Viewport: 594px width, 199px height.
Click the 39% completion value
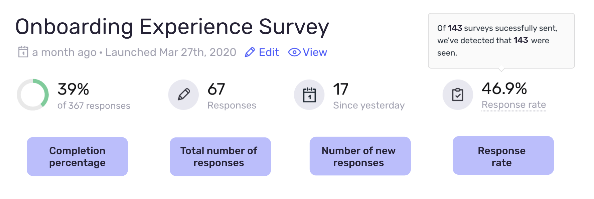[73, 89]
